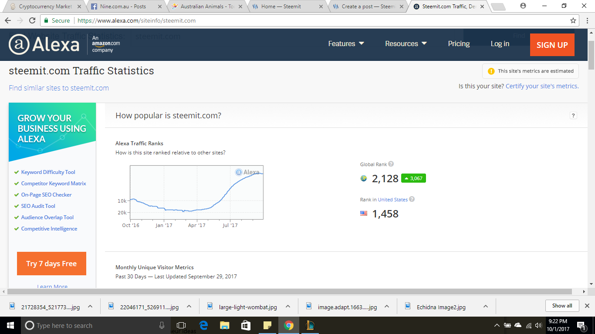The height and width of the screenshot is (334, 595).
Task: Switch to Home — Steemit tab
Action: [287, 7]
